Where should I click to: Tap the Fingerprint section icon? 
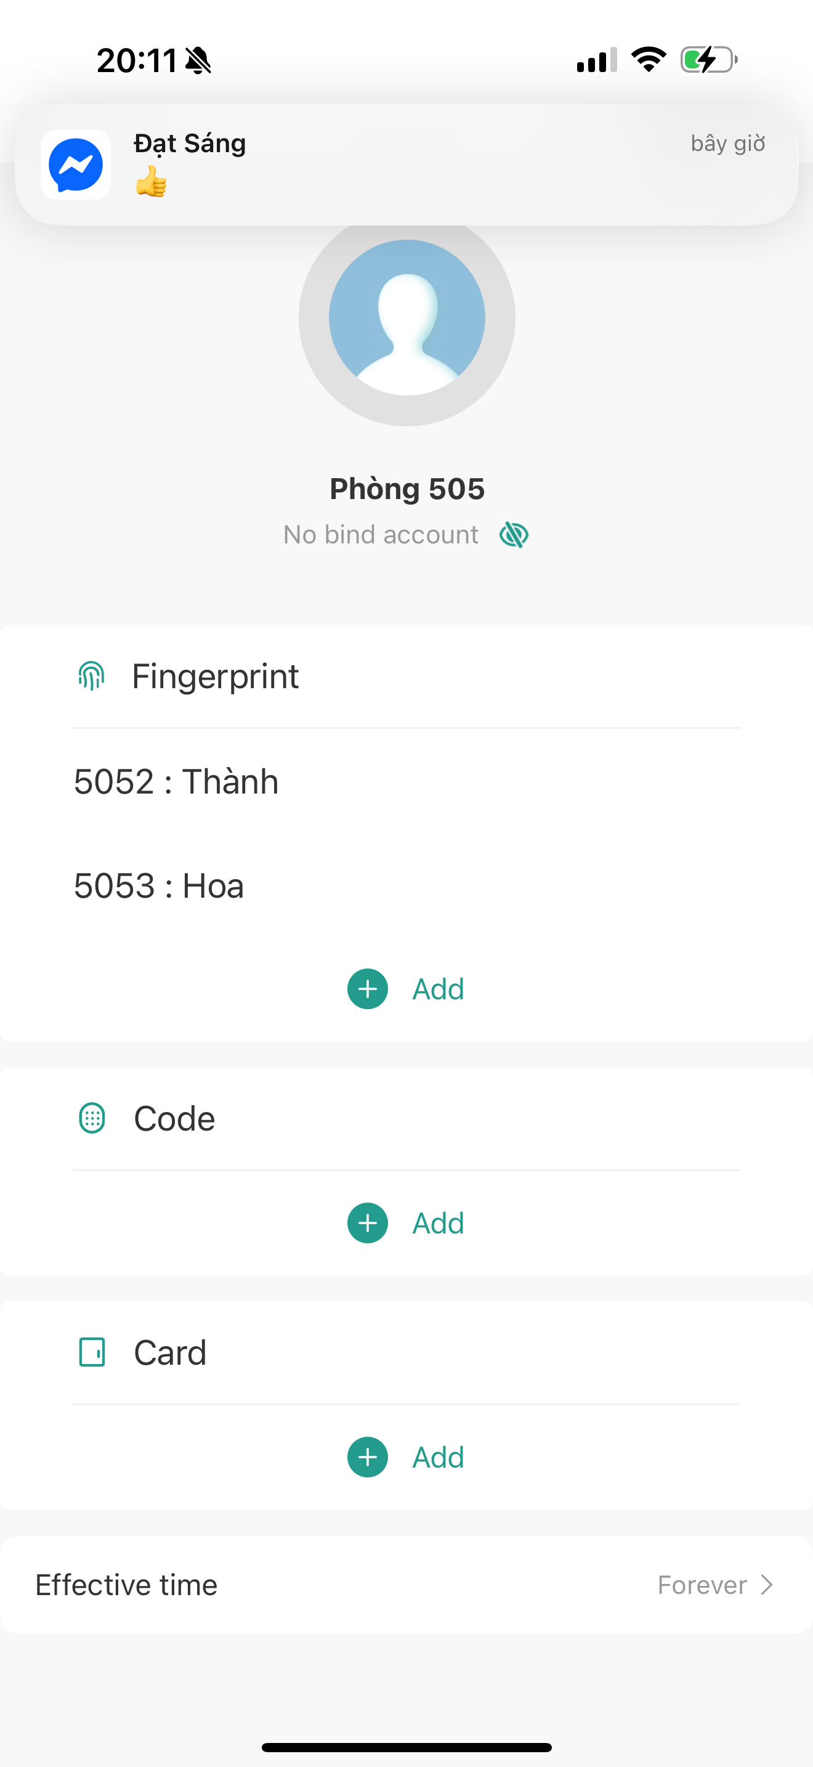pyautogui.click(x=91, y=676)
